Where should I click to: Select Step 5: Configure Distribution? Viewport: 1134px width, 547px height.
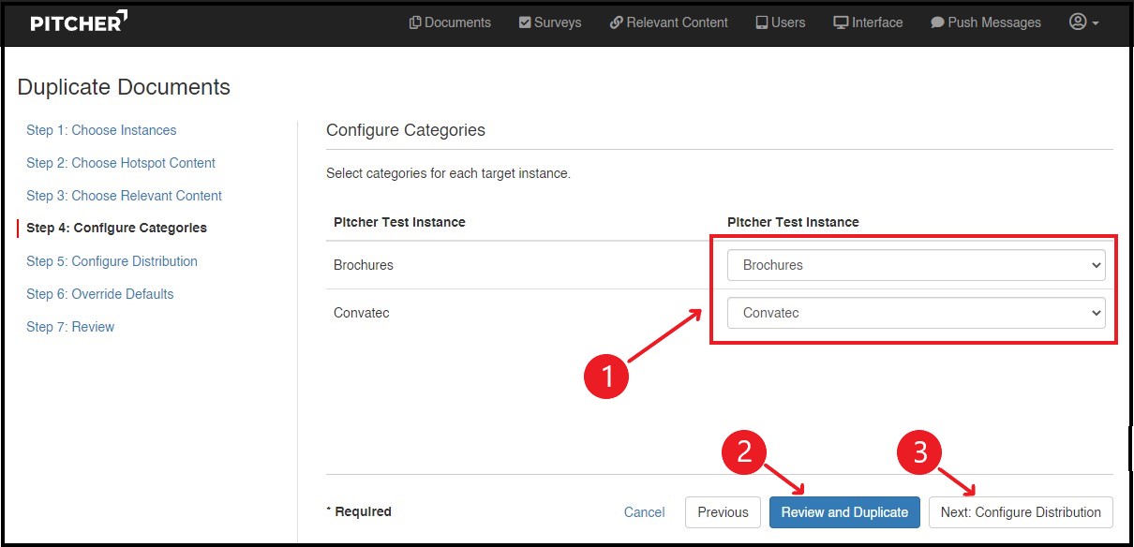(x=112, y=261)
